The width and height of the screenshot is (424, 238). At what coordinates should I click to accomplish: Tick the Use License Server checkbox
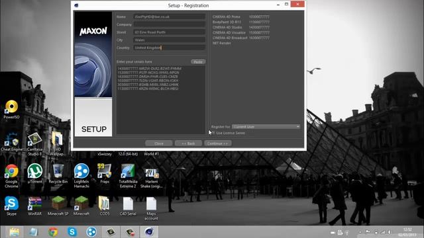click(213, 133)
